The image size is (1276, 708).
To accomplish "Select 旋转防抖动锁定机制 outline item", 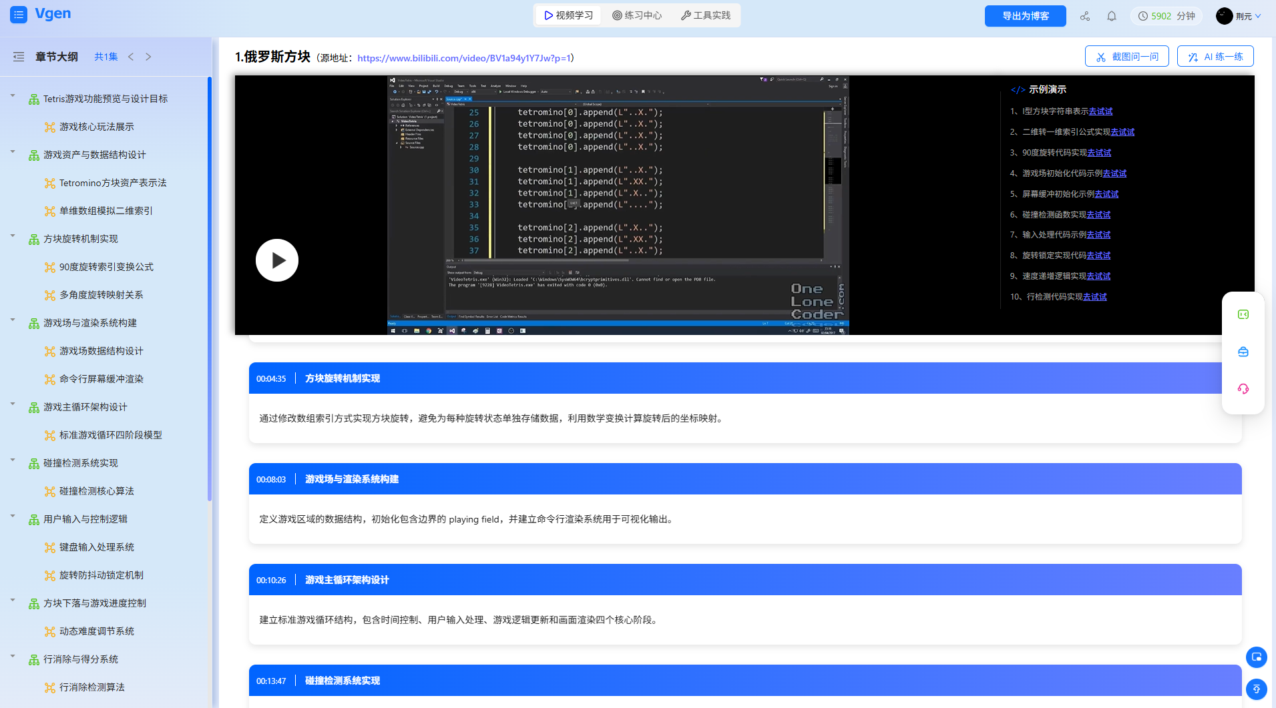I will click(x=101, y=575).
